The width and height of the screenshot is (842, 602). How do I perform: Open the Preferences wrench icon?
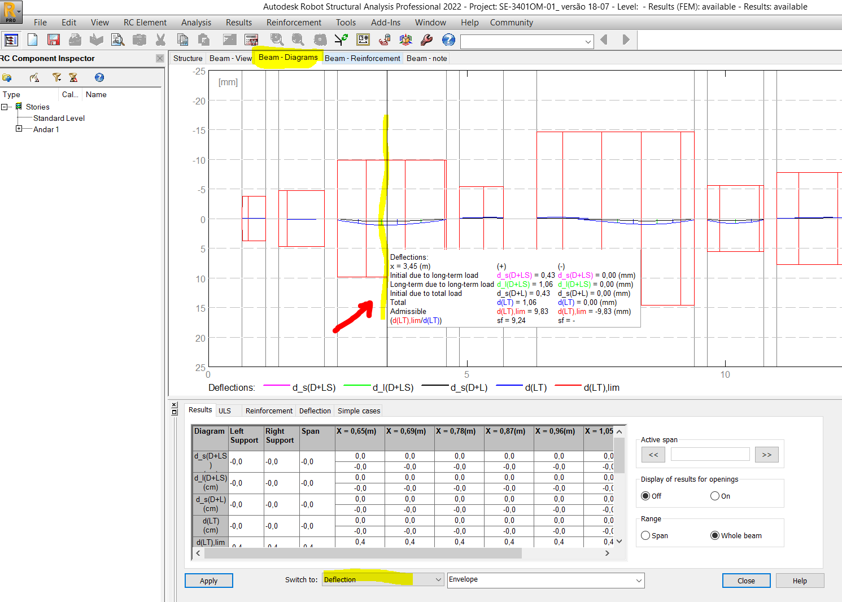coord(426,40)
